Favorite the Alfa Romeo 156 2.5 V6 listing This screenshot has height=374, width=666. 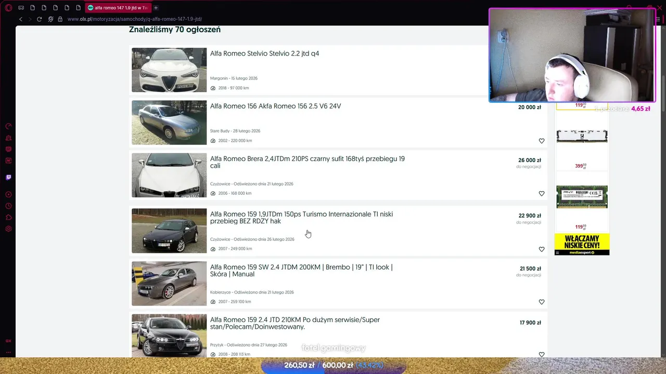point(541,141)
